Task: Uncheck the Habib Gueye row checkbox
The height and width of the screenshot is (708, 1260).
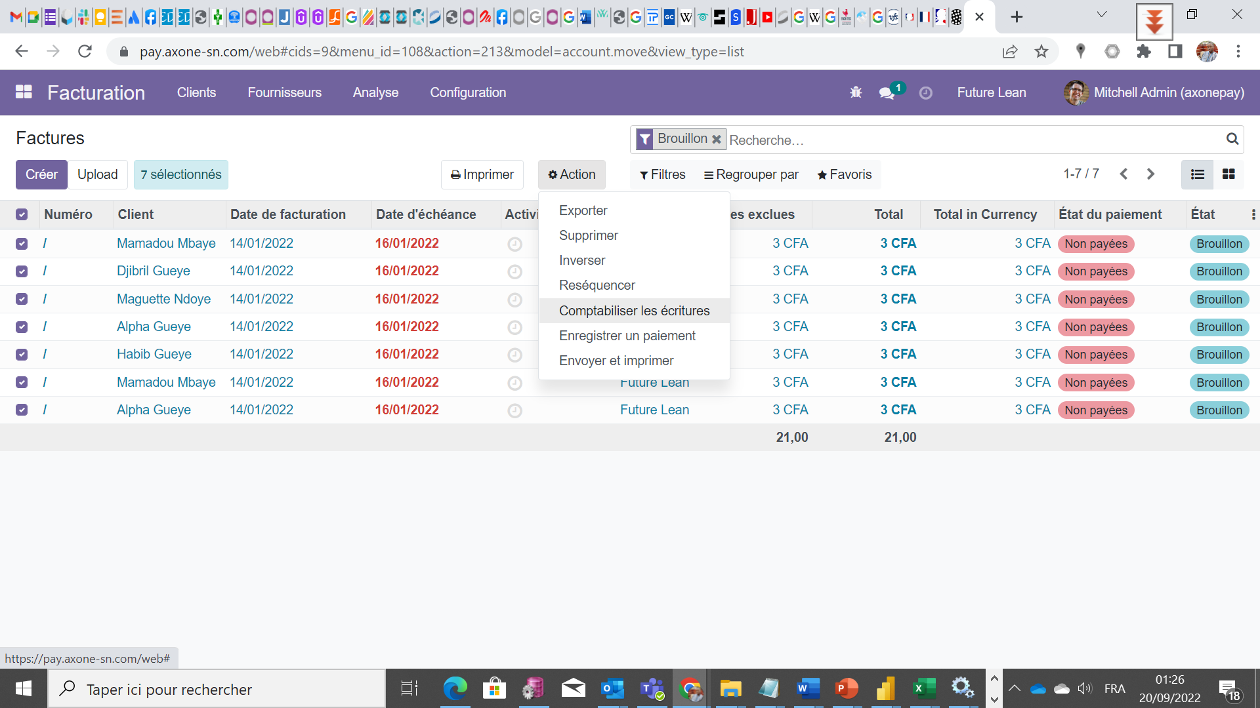Action: pyautogui.click(x=22, y=355)
